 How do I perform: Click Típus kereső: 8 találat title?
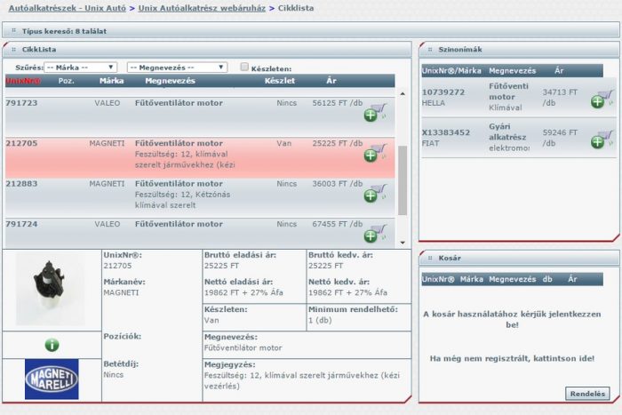point(64,31)
